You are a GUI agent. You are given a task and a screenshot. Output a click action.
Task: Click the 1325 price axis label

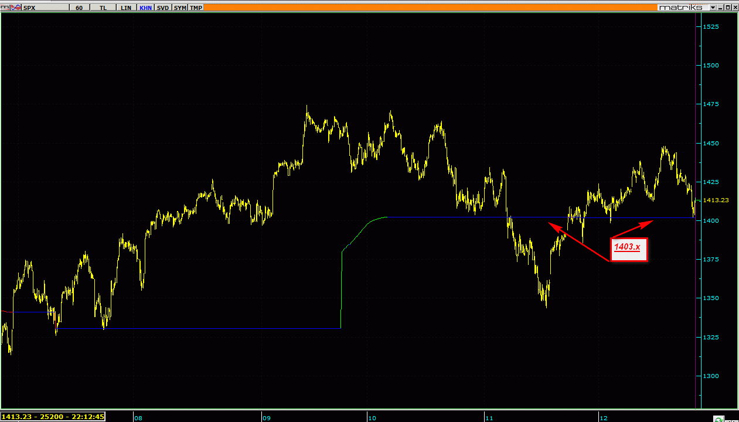point(711,338)
